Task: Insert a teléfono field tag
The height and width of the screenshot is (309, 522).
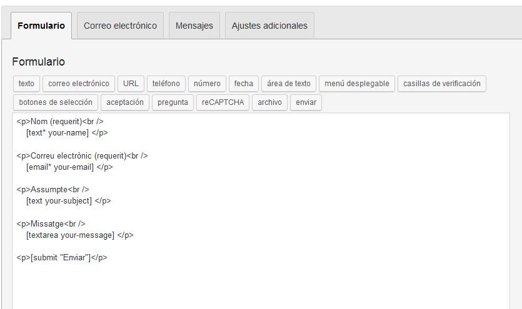Action: pyautogui.click(x=166, y=84)
